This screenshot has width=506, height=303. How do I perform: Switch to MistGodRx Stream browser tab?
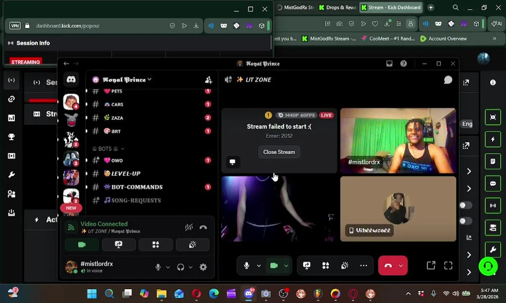click(295, 8)
